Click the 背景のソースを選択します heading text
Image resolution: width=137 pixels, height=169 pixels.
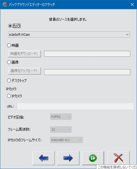[68, 19]
